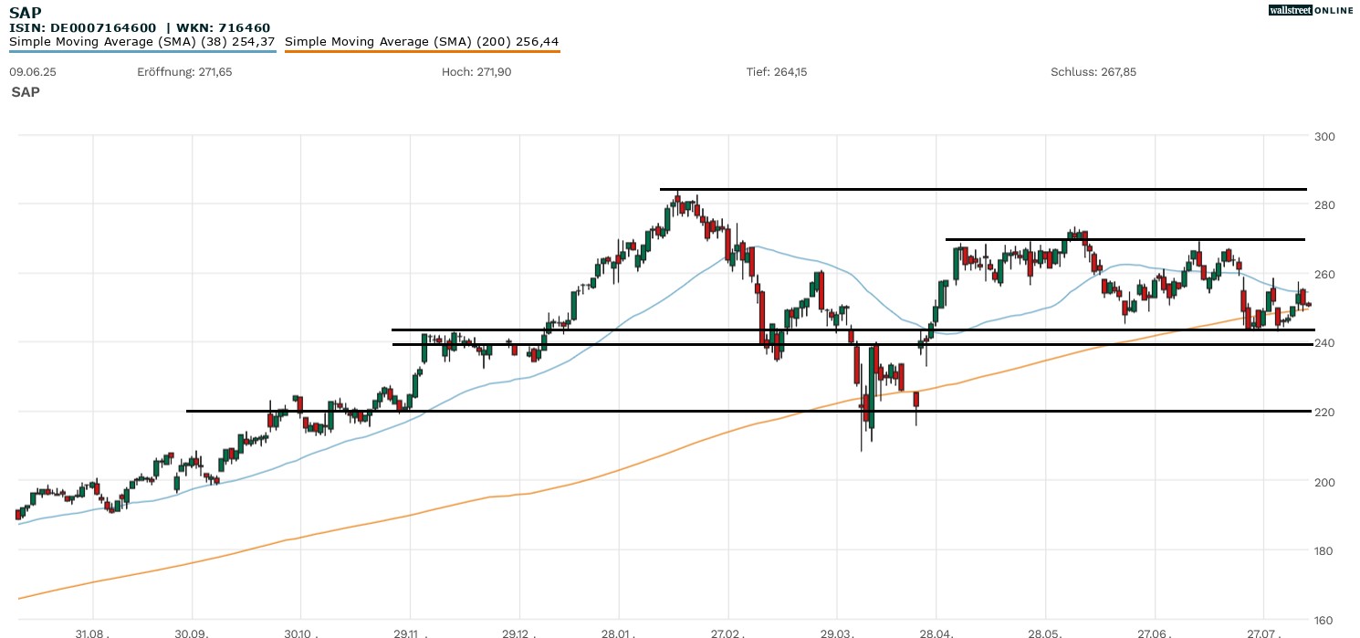
Task: Click the 220 price axis label
Action: click(x=1323, y=413)
